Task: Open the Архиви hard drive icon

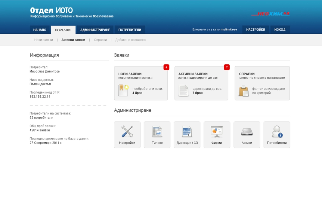Action: [247, 132]
